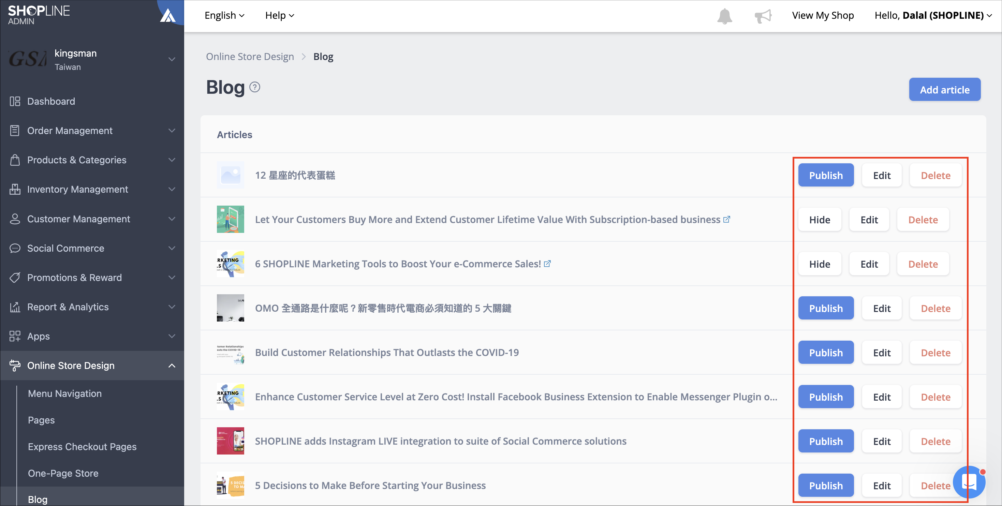Delete the Build Customer Relationships article
1002x506 pixels.
click(x=935, y=353)
